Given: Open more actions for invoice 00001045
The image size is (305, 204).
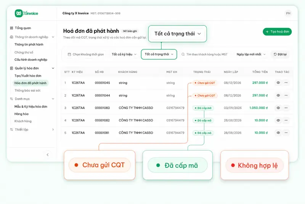Looking at the screenshot, I should click(286, 83).
